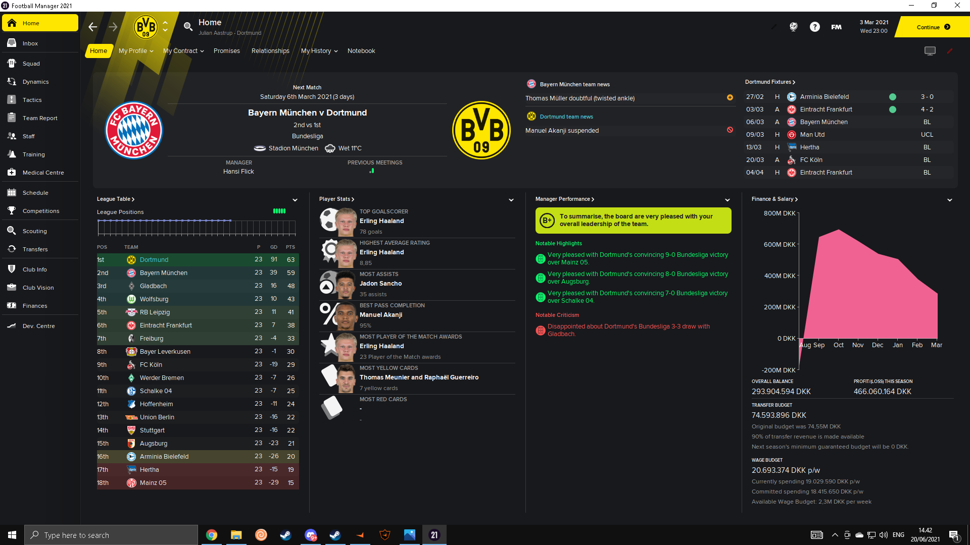Screen dimensions: 970x545
Task: Open the Inbox sidebar icon
Action: click(12, 43)
